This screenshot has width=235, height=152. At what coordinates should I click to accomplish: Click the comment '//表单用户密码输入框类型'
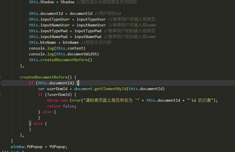tap(130, 31)
